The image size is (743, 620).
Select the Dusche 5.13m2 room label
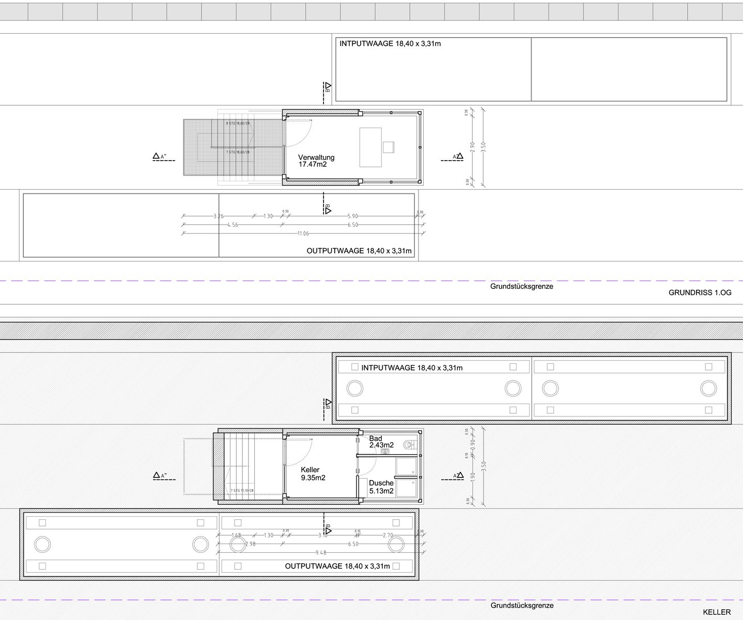pos(381,487)
